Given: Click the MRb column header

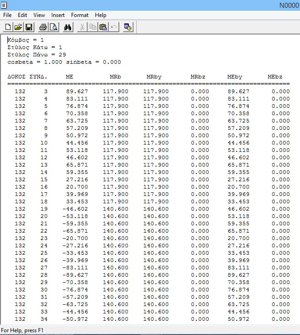Looking at the screenshot, I should (x=115, y=77).
